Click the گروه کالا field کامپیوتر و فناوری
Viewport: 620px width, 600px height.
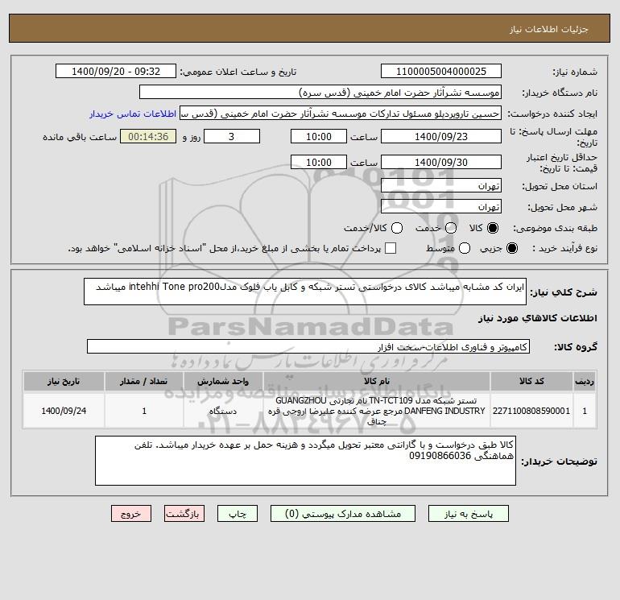308,346
